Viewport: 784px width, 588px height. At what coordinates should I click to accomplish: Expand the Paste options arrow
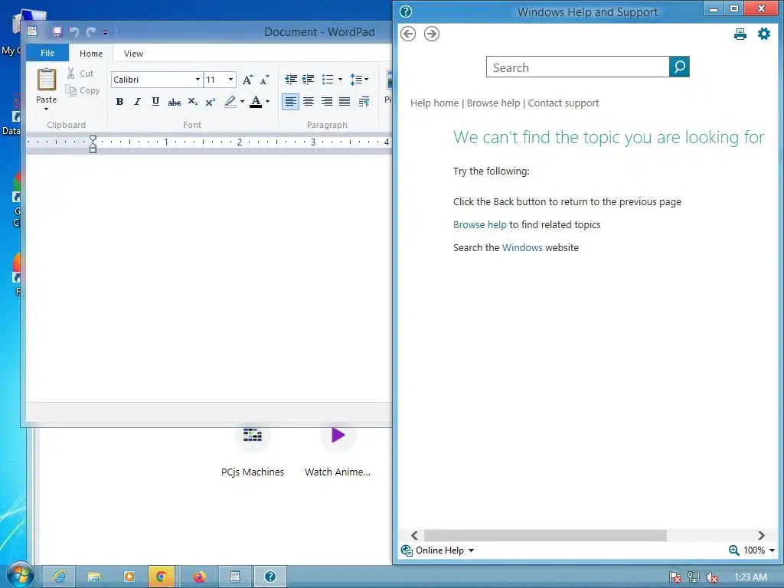click(x=46, y=109)
